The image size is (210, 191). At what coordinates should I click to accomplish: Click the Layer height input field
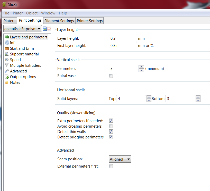(123, 38)
